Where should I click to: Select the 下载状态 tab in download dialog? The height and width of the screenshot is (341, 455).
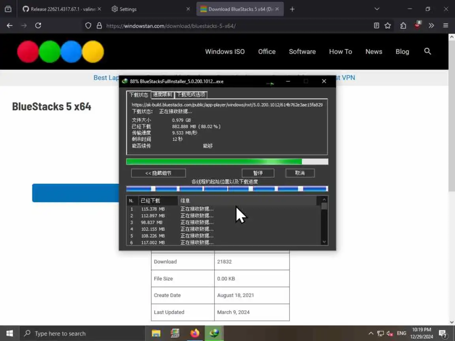139,95
